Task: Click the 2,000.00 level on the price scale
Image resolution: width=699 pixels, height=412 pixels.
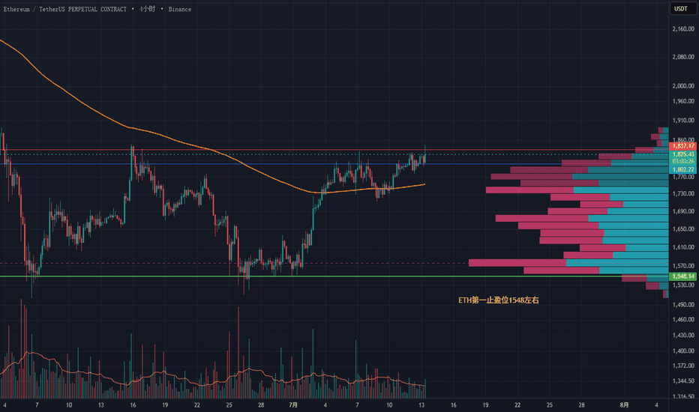Action: (x=683, y=85)
